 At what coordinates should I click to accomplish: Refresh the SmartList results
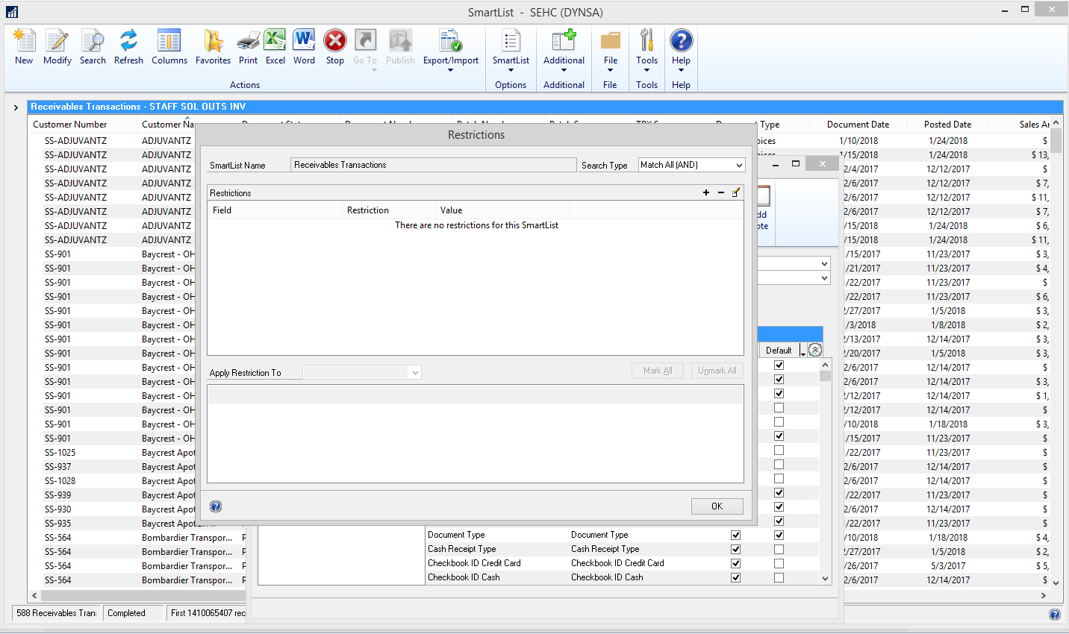pyautogui.click(x=128, y=41)
